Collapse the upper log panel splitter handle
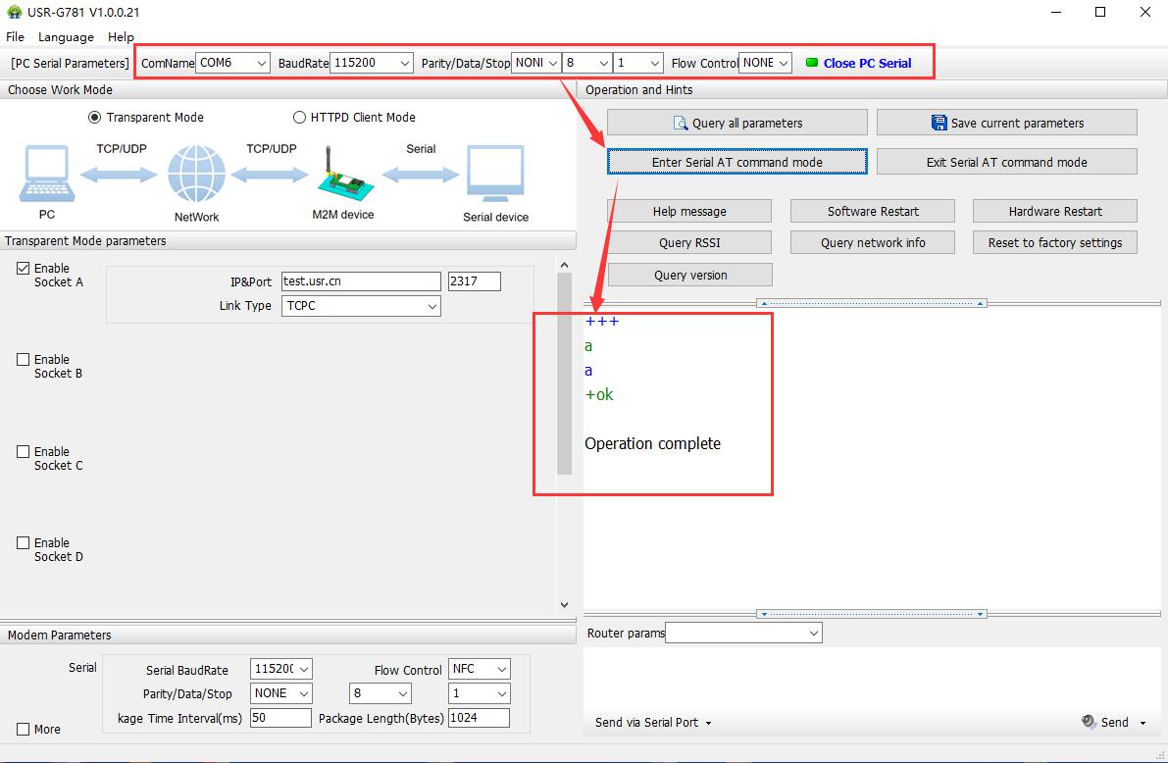1168x763 pixels. point(872,303)
